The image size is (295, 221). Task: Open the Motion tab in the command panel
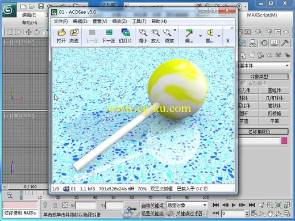click(x=264, y=43)
